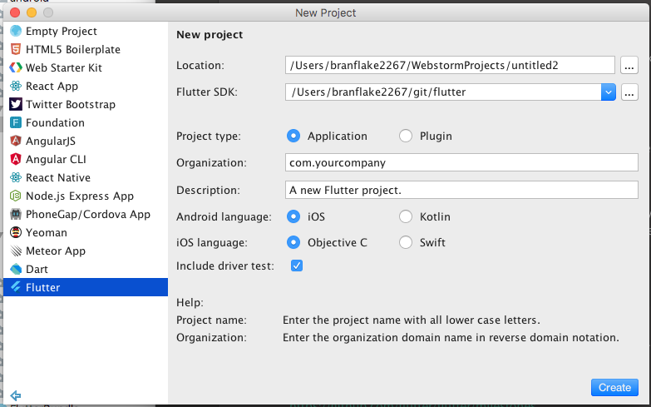Click the AngularJS shield icon
Viewport: 651px width, 407px height.
[16, 141]
